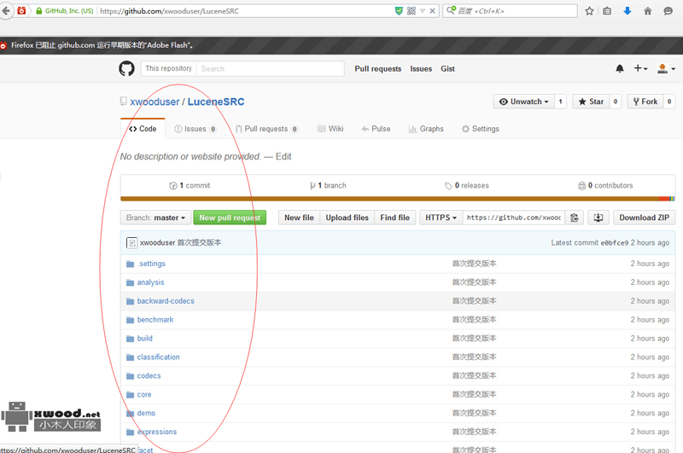Click the Upload files button
Image resolution: width=683 pixels, height=453 pixels.
coord(347,218)
